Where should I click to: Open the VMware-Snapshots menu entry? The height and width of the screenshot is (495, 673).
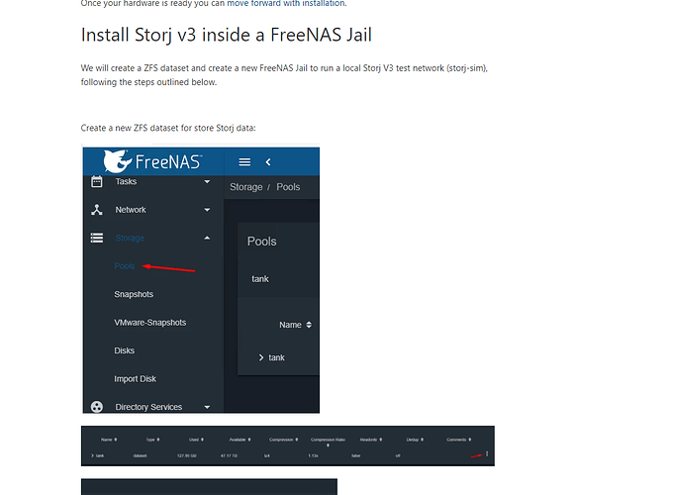click(x=150, y=323)
